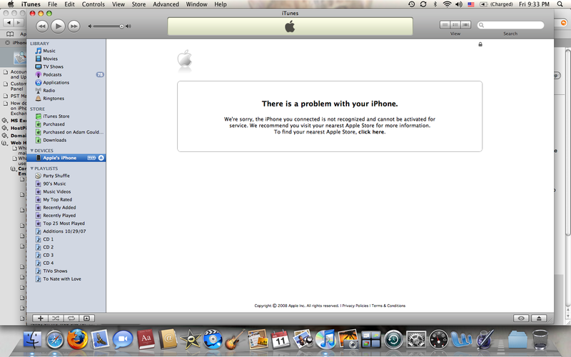Collapse the Devices section

(31, 151)
